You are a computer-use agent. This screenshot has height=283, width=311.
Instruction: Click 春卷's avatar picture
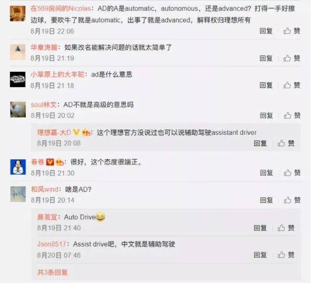point(18,167)
